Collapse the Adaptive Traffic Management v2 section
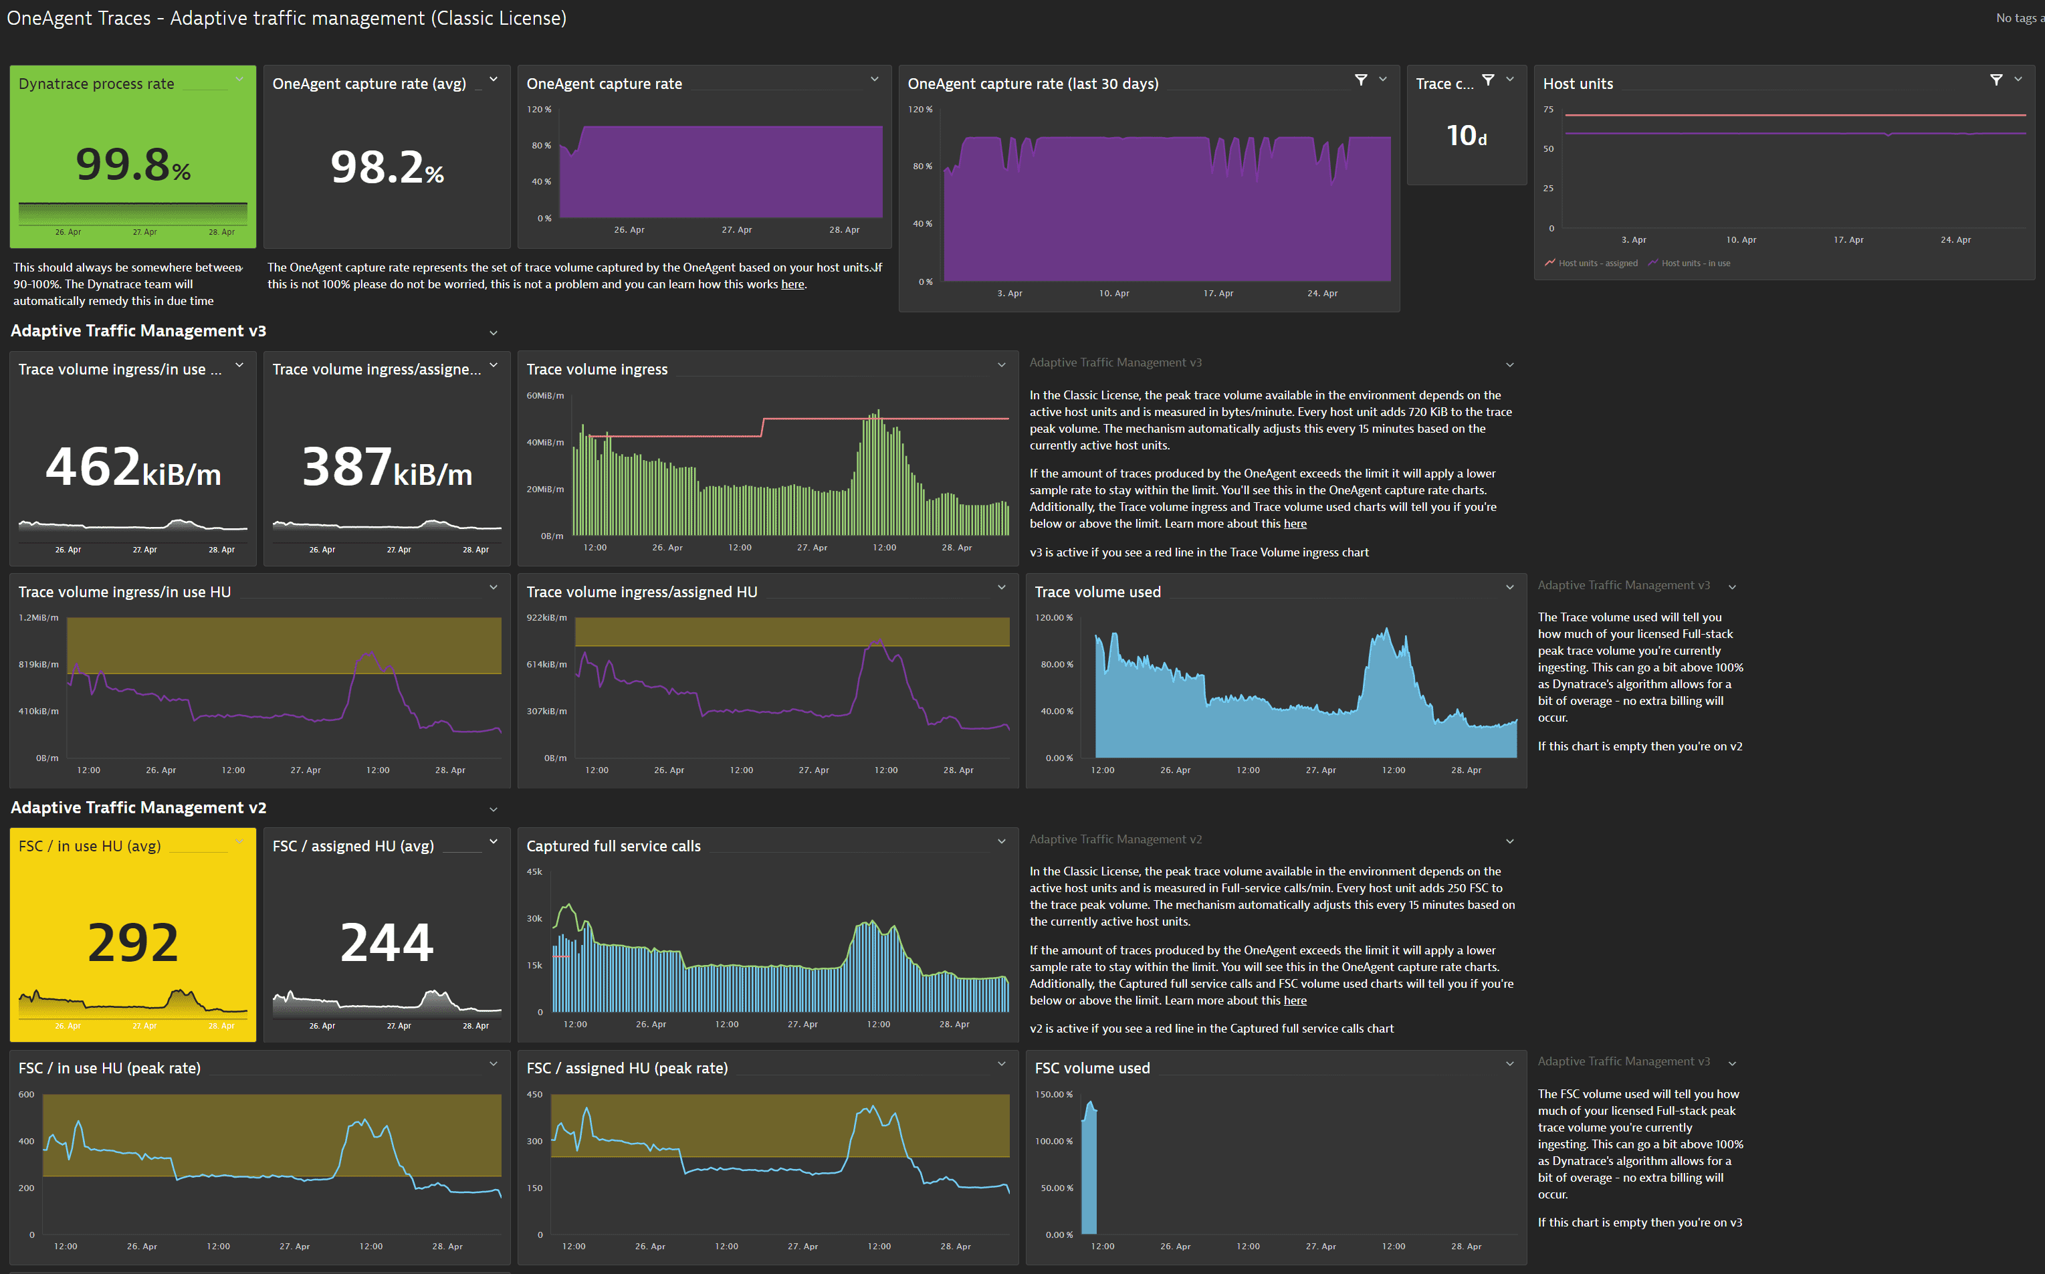The width and height of the screenshot is (2045, 1274). tap(494, 809)
